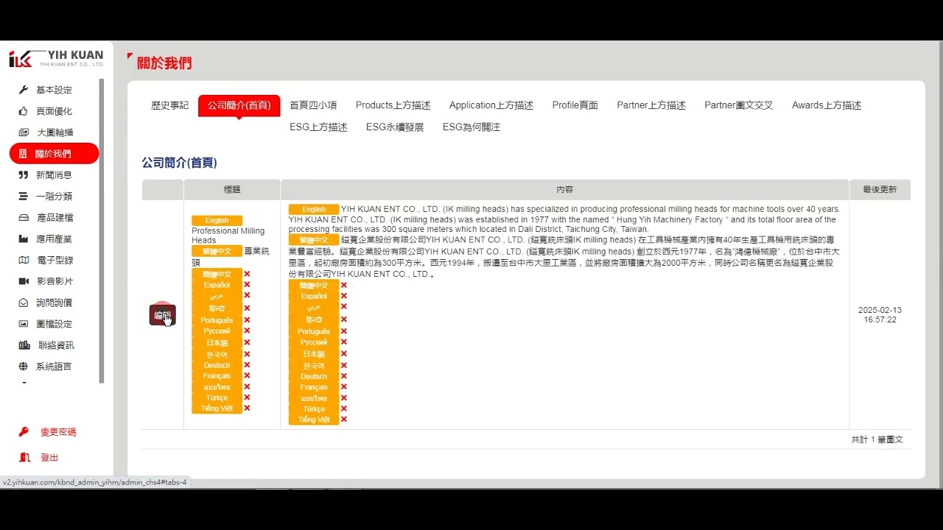Click the 標題 column header
This screenshot has width=943, height=530.
point(232,190)
